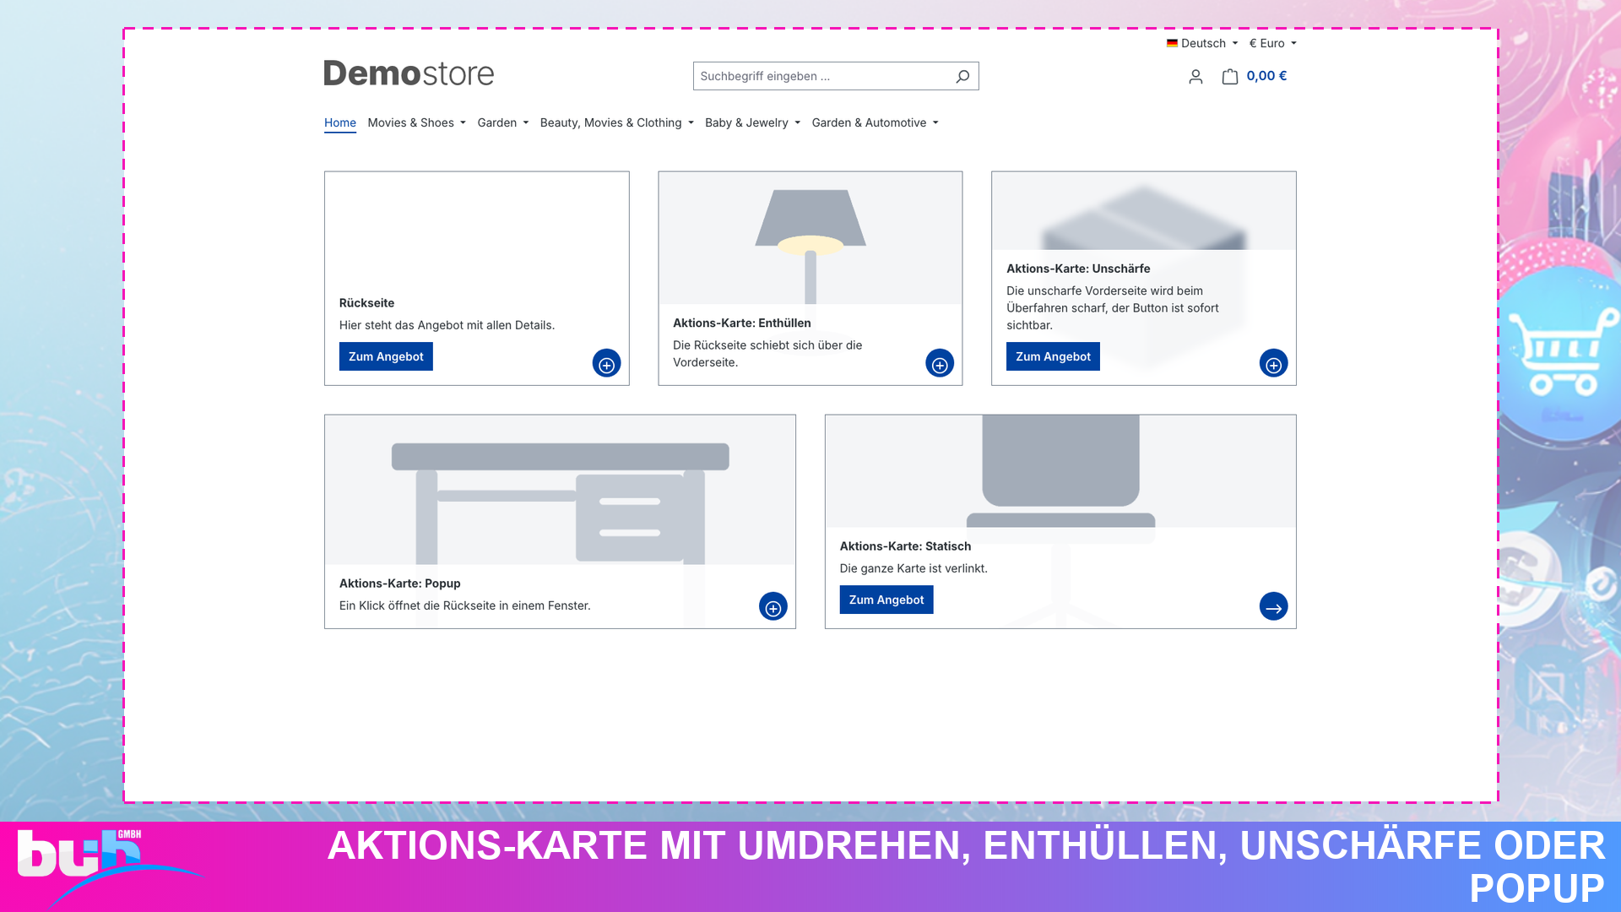Click Zum Angebot on Rückseite card
1621x912 pixels.
(386, 356)
